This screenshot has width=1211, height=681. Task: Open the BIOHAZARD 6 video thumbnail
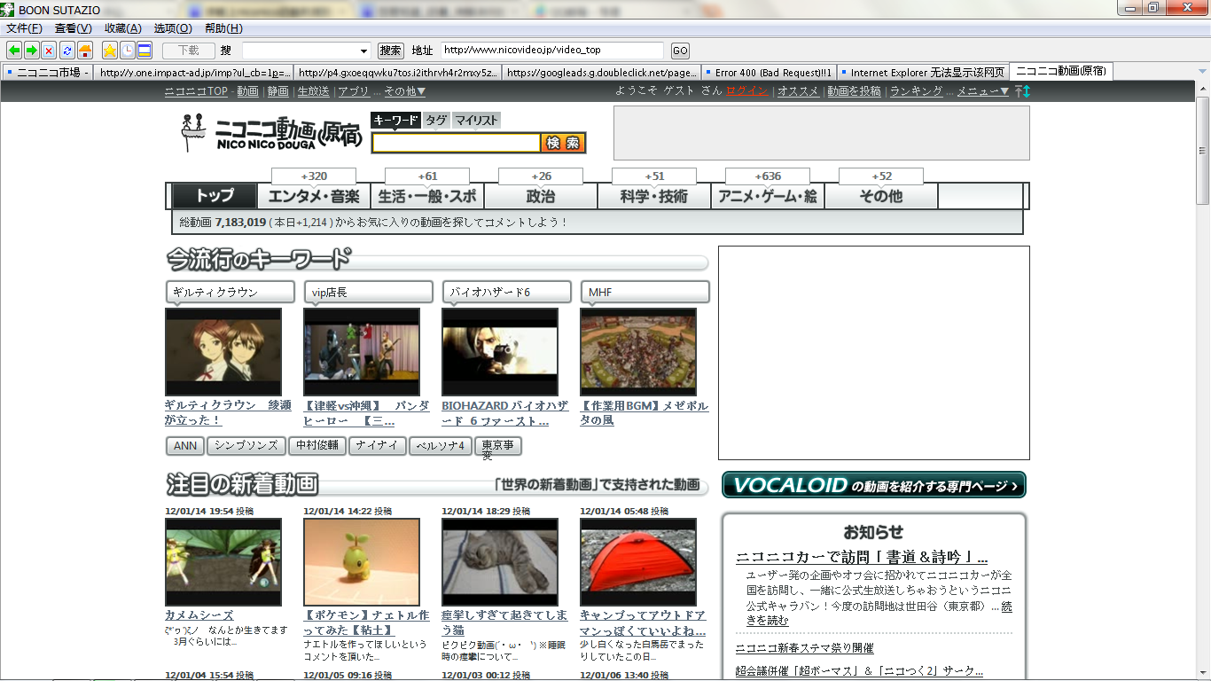pyautogui.click(x=500, y=352)
